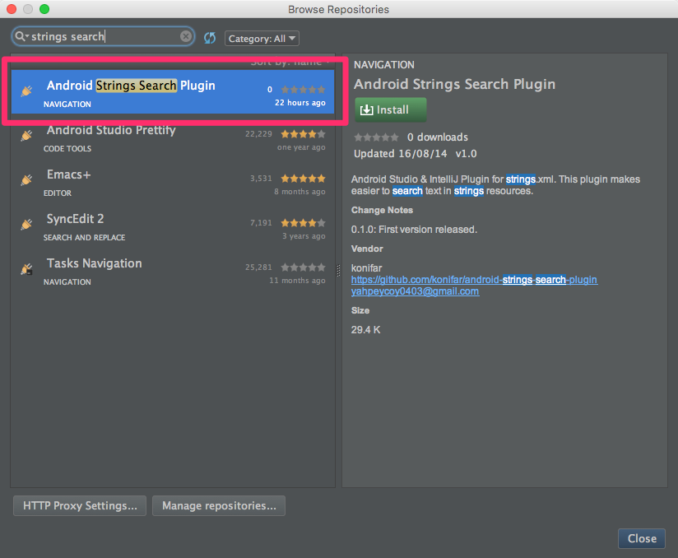The height and width of the screenshot is (558, 678).
Task: Click the Manage repositories button
Action: click(x=219, y=505)
